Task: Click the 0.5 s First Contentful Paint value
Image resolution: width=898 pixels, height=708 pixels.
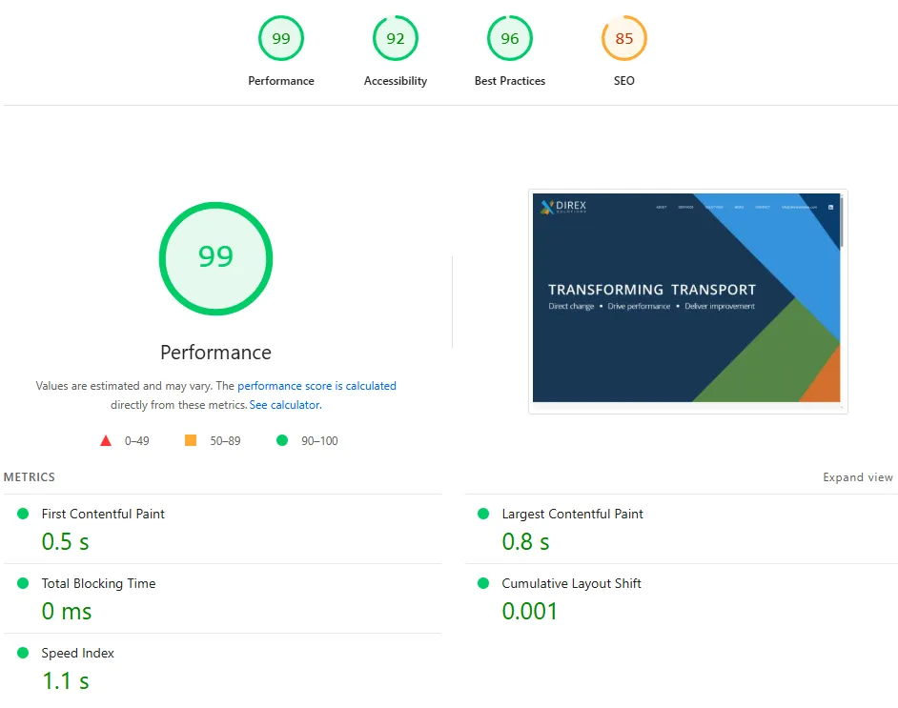Action: coord(65,541)
